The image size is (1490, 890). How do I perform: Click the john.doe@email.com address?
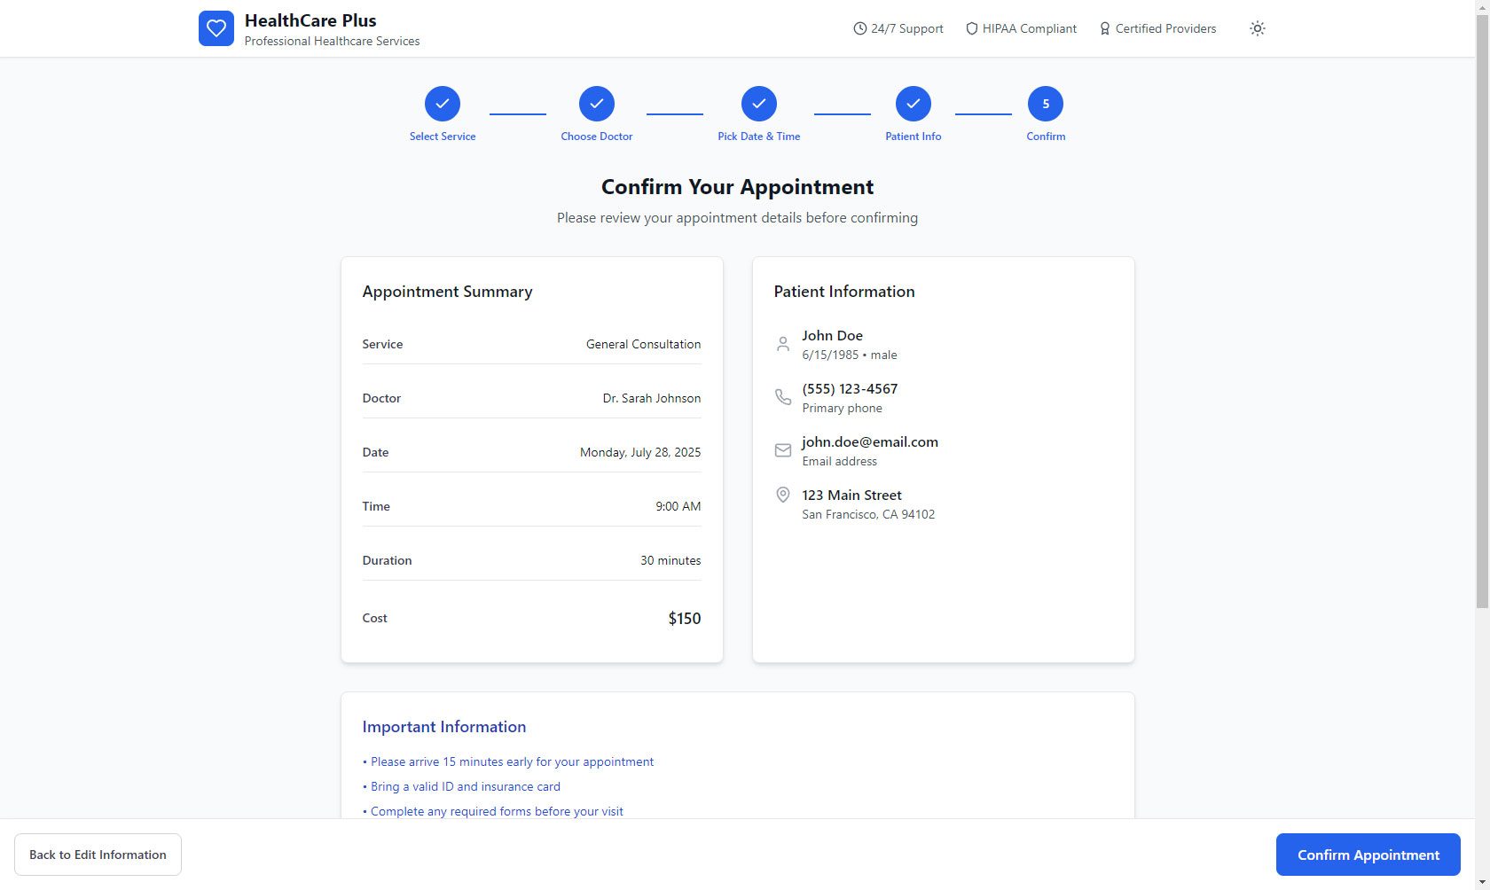tap(870, 441)
